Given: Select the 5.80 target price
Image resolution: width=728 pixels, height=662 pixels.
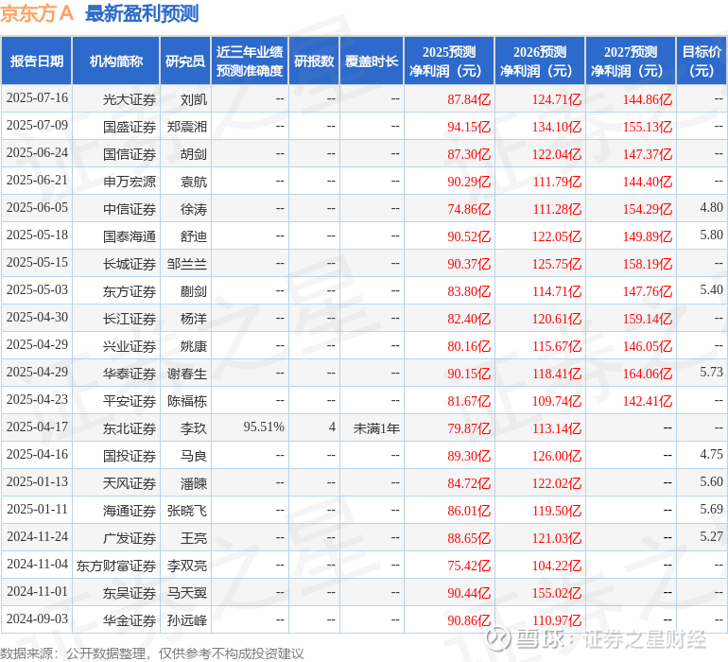Looking at the screenshot, I should tap(711, 235).
